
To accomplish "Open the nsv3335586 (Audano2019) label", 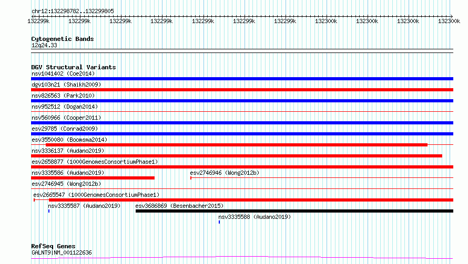I will 68,173.
